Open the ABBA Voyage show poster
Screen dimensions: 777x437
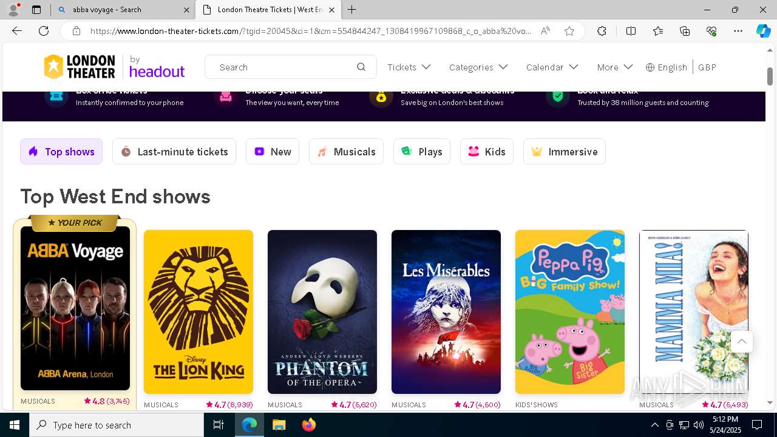[x=75, y=308]
